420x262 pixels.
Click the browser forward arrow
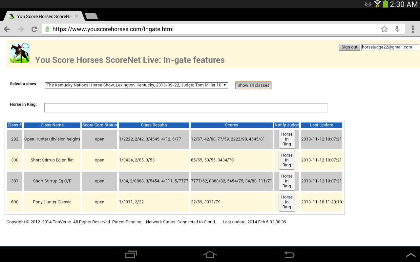(21, 29)
